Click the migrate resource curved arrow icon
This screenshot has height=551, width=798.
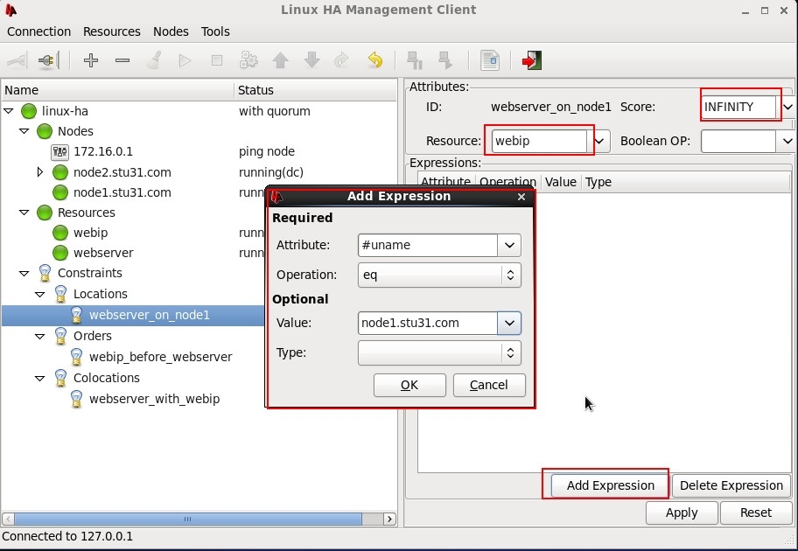tap(341, 60)
